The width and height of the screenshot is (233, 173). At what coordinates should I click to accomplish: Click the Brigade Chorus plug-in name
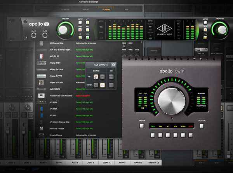point(56,135)
